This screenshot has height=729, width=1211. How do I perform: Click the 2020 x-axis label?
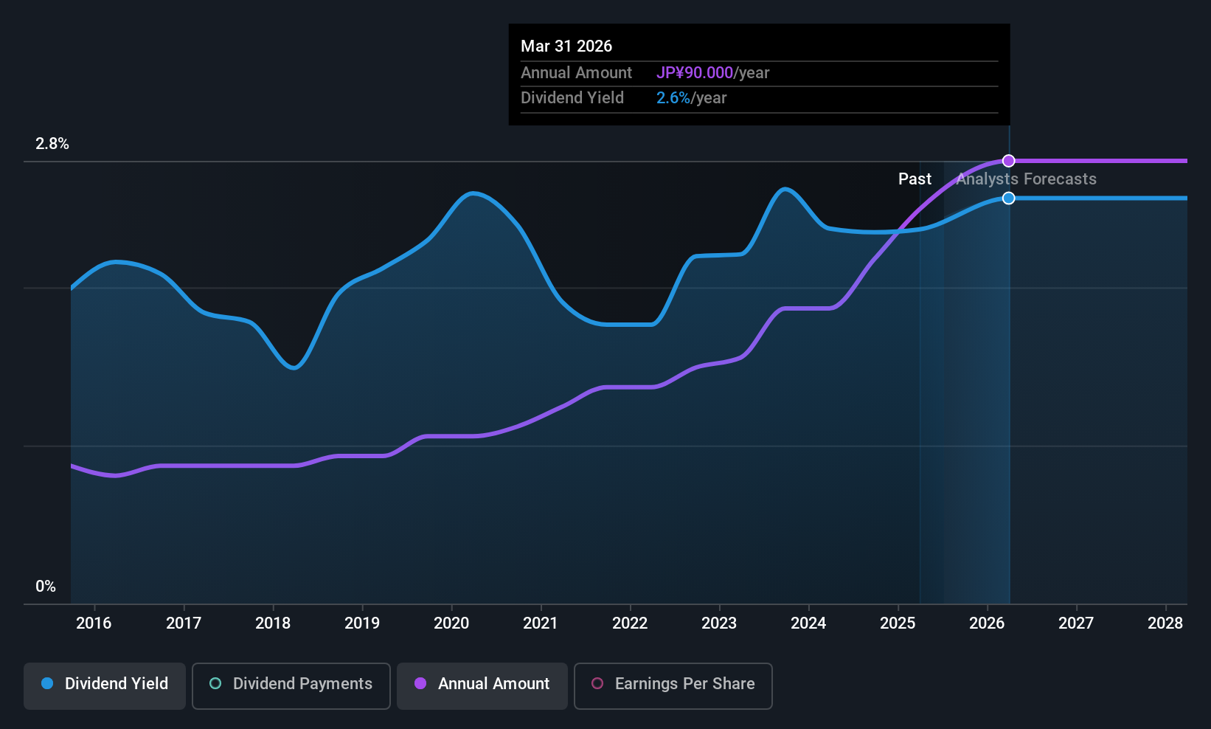[451, 623]
